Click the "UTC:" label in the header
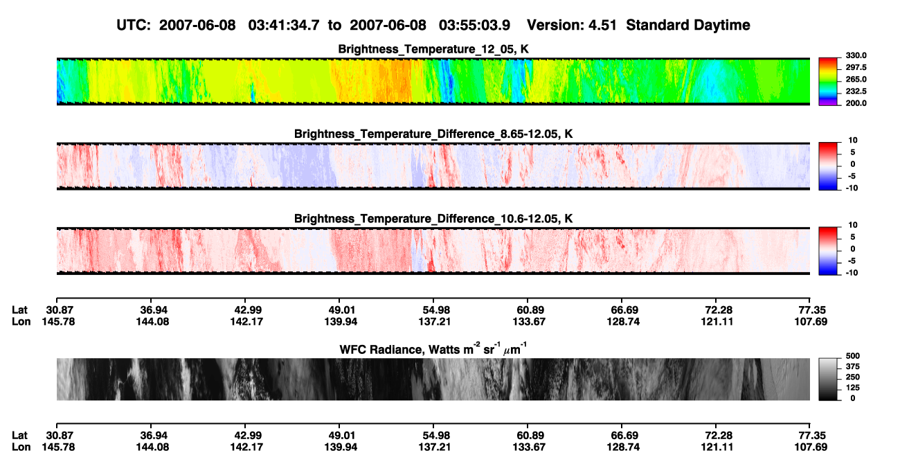This screenshot has width=900, height=462. pos(134,25)
